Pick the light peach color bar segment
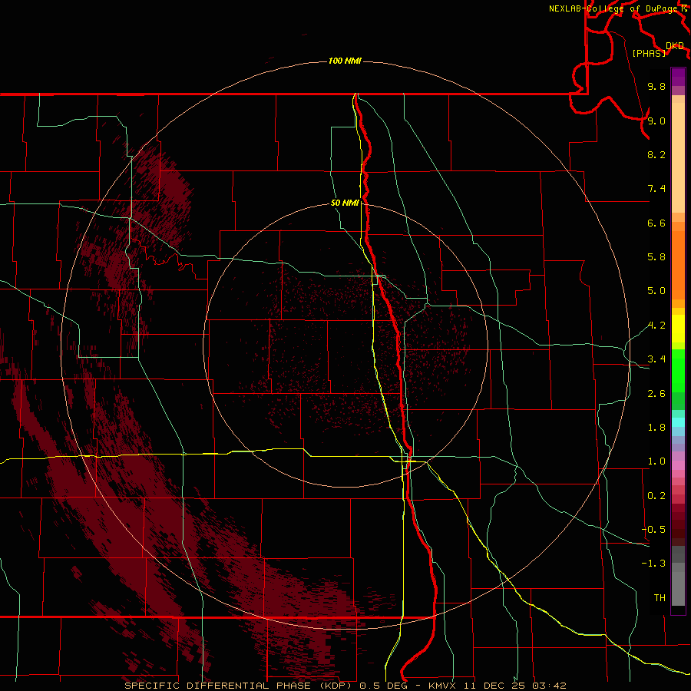The width and height of the screenshot is (691, 691). (x=678, y=157)
